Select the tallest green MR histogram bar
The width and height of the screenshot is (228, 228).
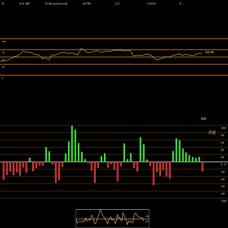click(x=72, y=144)
